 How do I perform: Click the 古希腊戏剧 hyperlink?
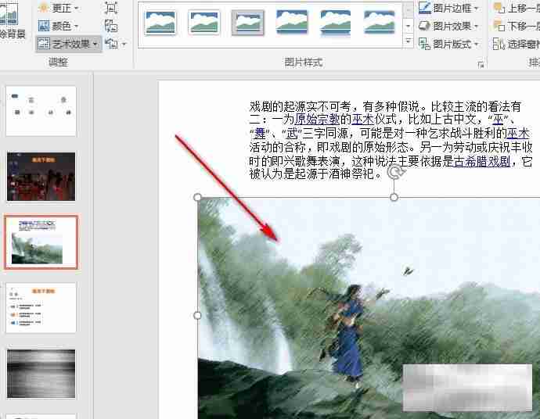pyautogui.click(x=482, y=161)
